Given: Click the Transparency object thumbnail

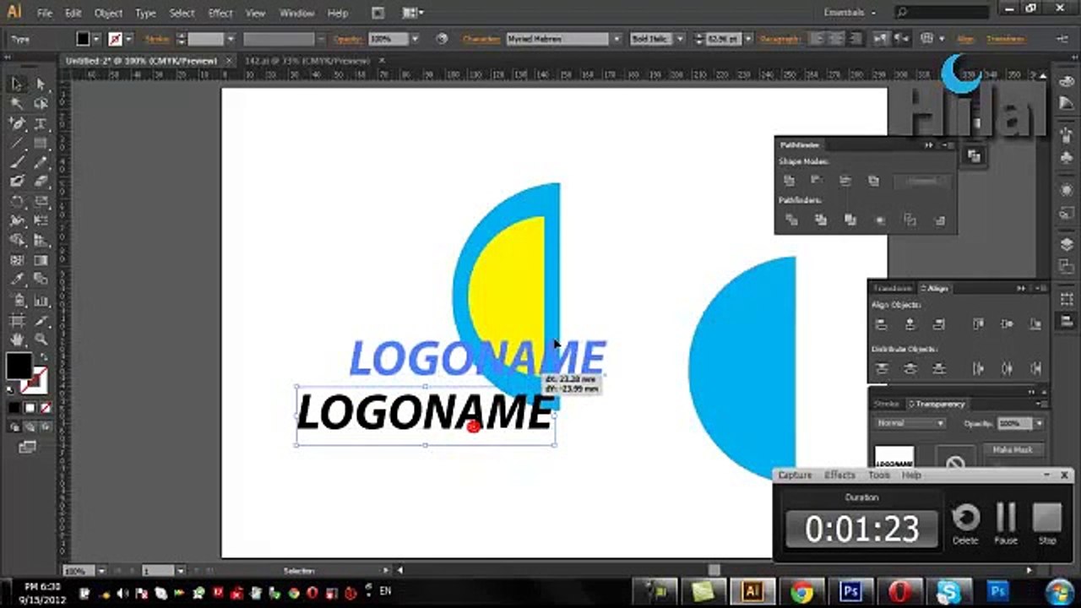Looking at the screenshot, I should point(894,457).
